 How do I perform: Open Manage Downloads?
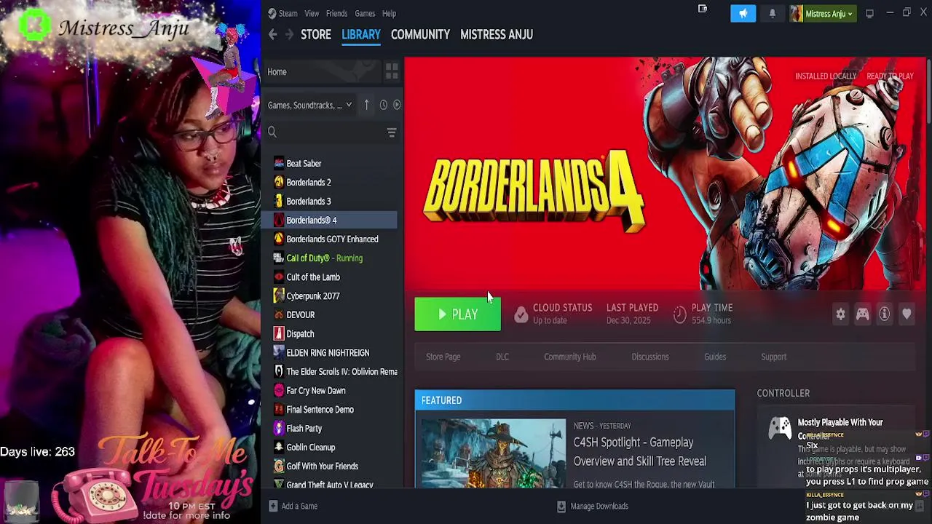coord(592,506)
